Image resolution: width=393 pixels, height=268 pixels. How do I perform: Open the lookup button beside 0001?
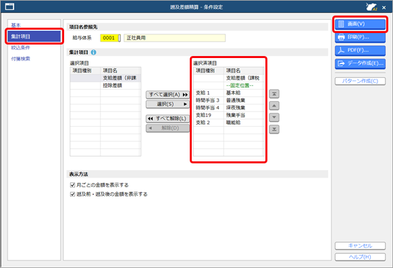coord(120,38)
